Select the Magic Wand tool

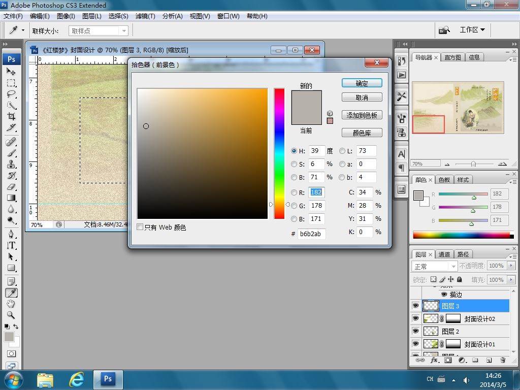[11, 106]
